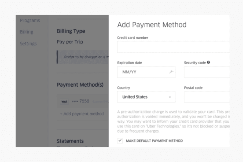Image resolution: width=243 pixels, height=162 pixels.
Task: Click the Payment Method(s) section heading
Action: (80, 85)
